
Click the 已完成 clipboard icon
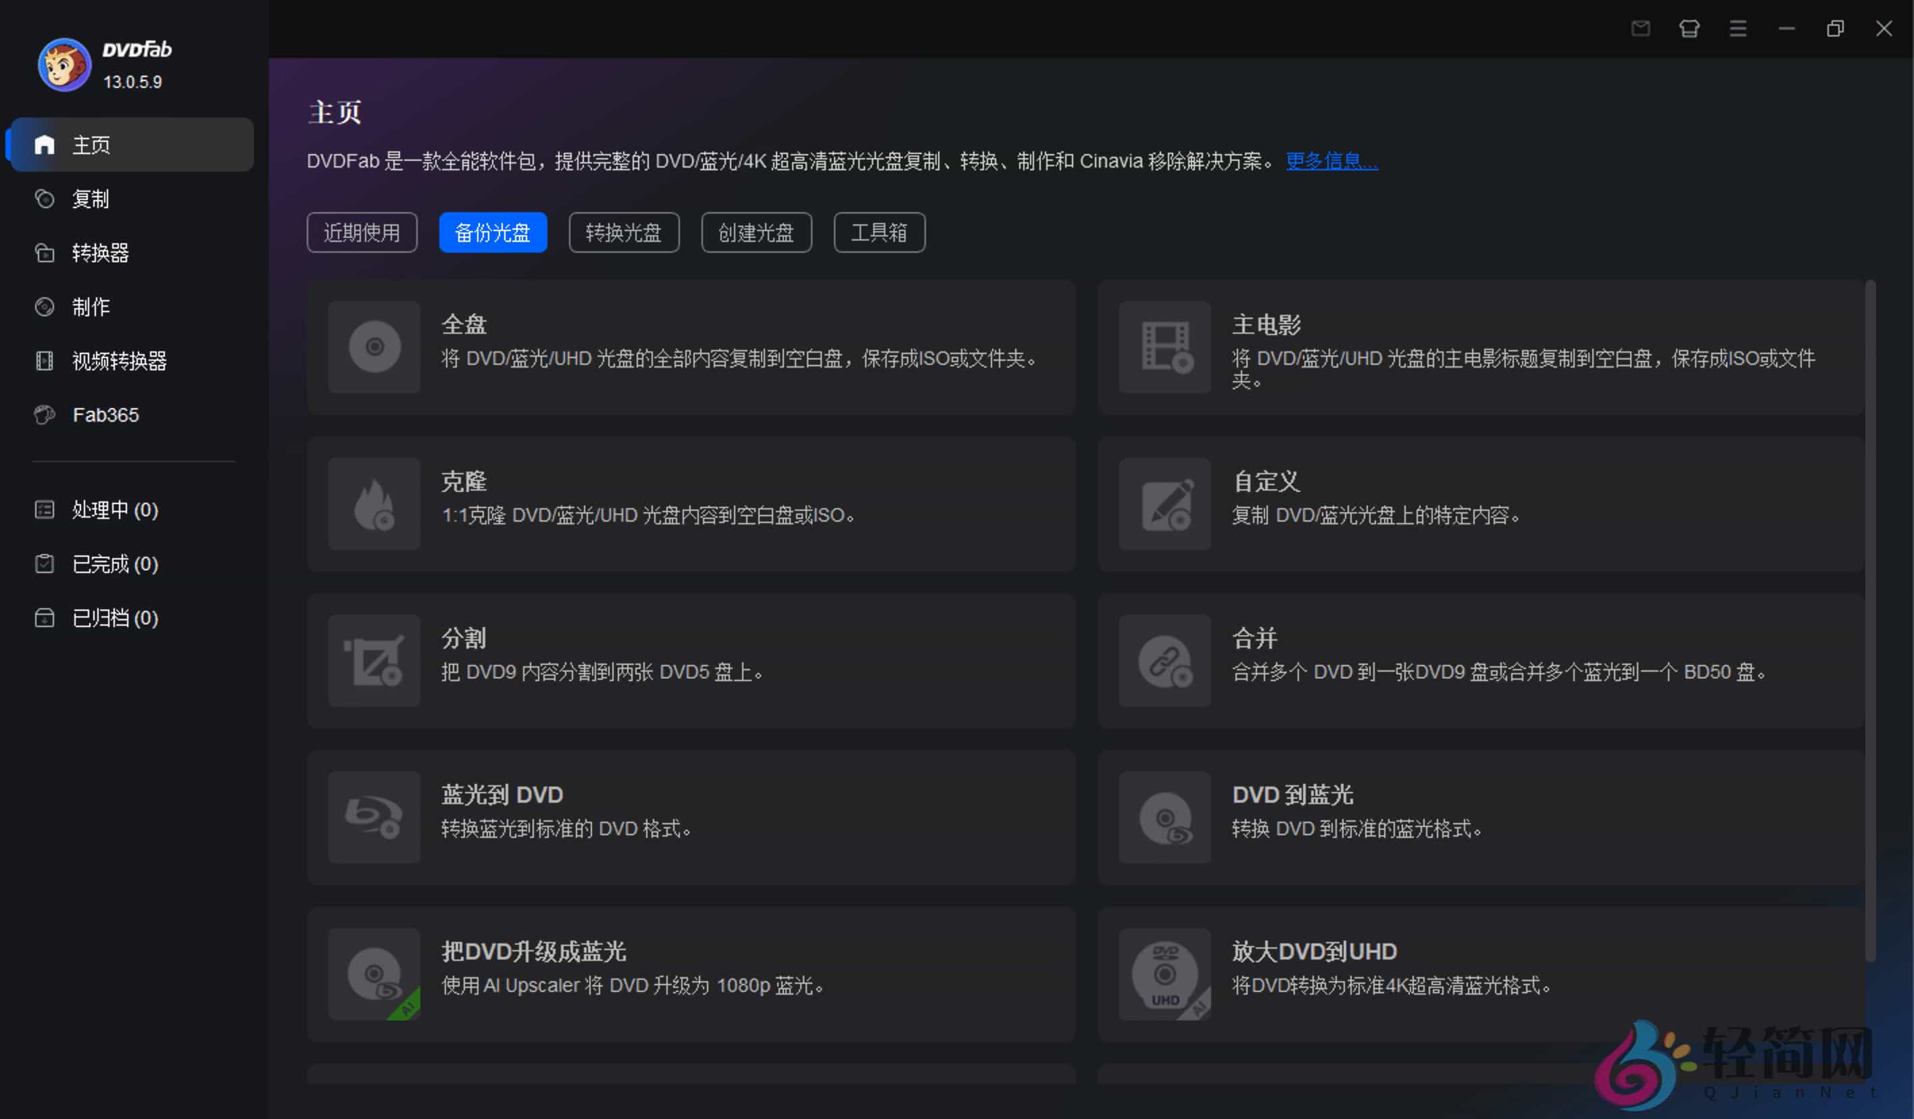tap(45, 564)
